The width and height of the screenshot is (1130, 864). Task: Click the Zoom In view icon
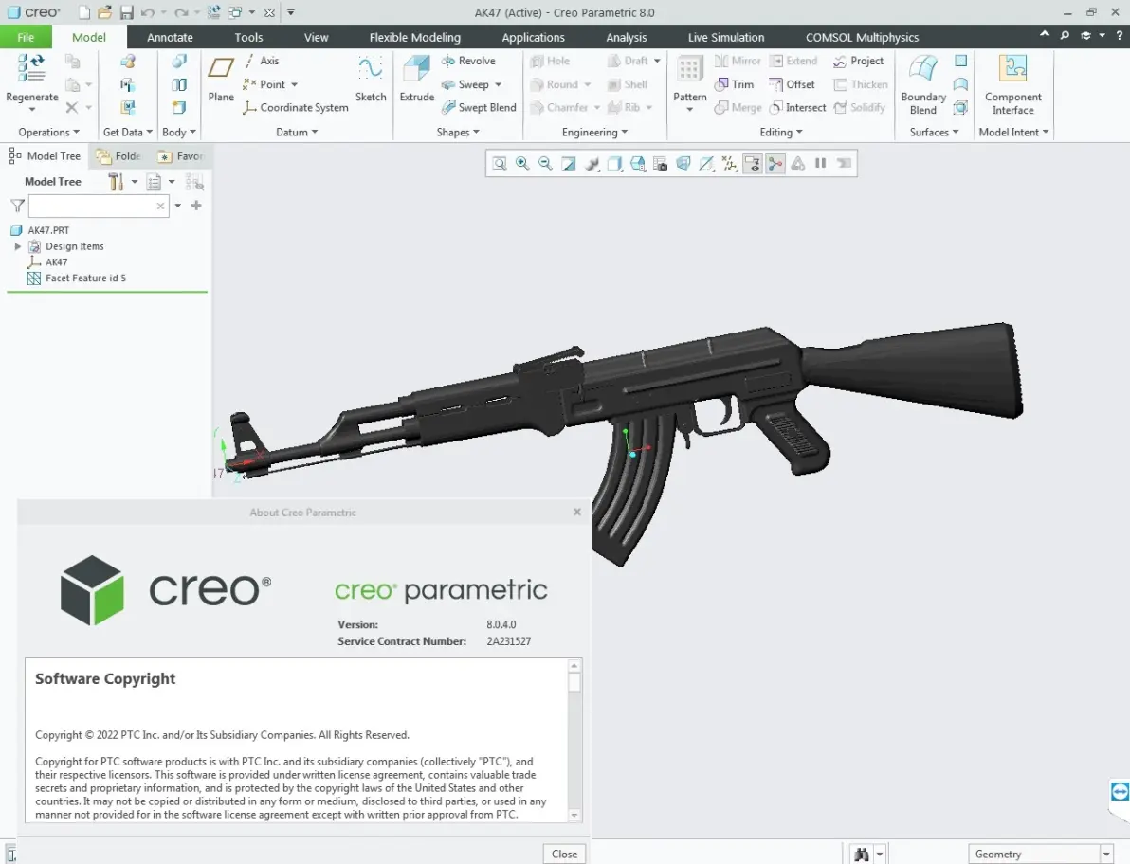pos(522,164)
